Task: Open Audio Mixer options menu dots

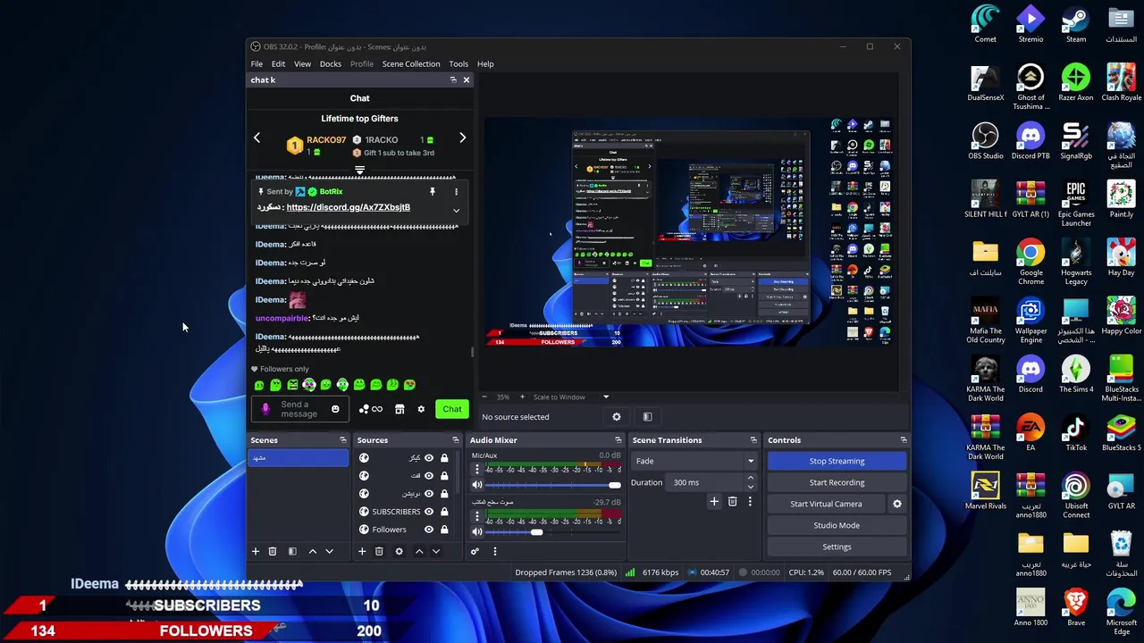Action: pos(494,551)
